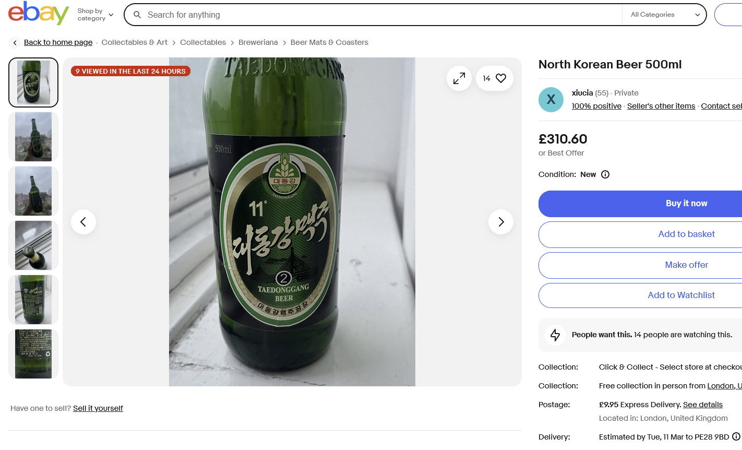Open Breweriana breadcrumb category
The width and height of the screenshot is (742, 450).
click(x=258, y=42)
